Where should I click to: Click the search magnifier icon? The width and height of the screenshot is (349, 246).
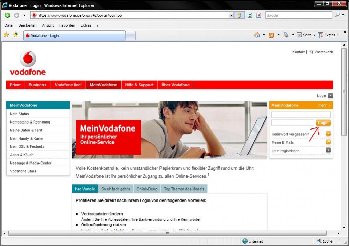click(x=337, y=15)
